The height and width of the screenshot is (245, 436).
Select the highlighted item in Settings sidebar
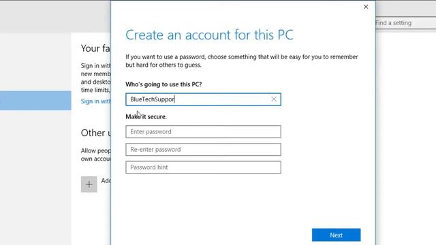pyautogui.click(x=35, y=101)
